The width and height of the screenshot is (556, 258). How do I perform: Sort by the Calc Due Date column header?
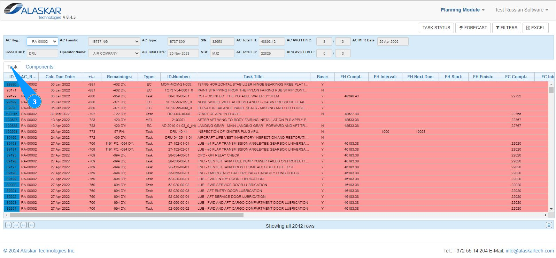tap(60, 77)
